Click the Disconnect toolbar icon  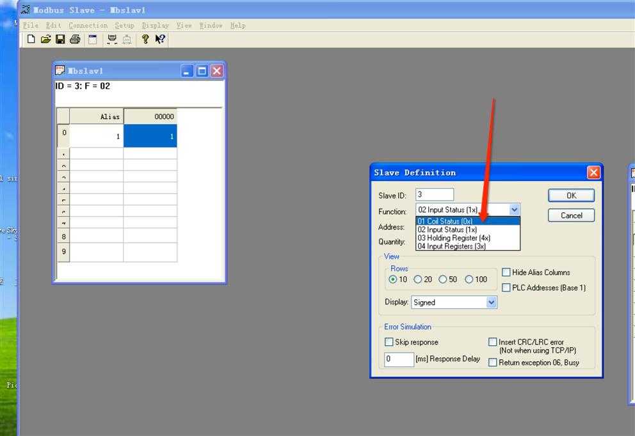pos(127,39)
